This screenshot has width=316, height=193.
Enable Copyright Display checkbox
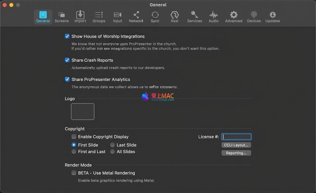[x=74, y=136]
